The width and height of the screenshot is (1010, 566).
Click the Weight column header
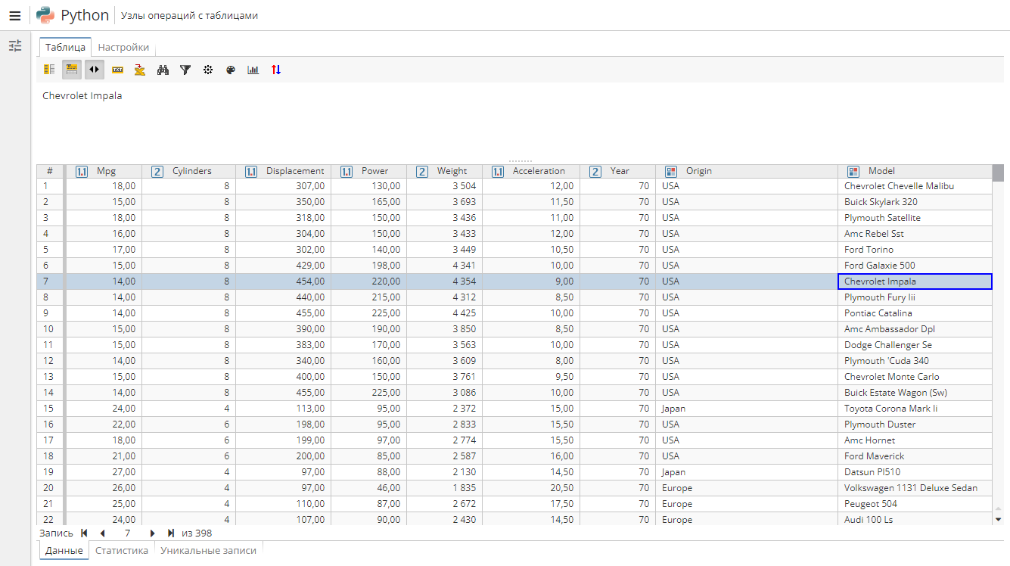coord(444,171)
